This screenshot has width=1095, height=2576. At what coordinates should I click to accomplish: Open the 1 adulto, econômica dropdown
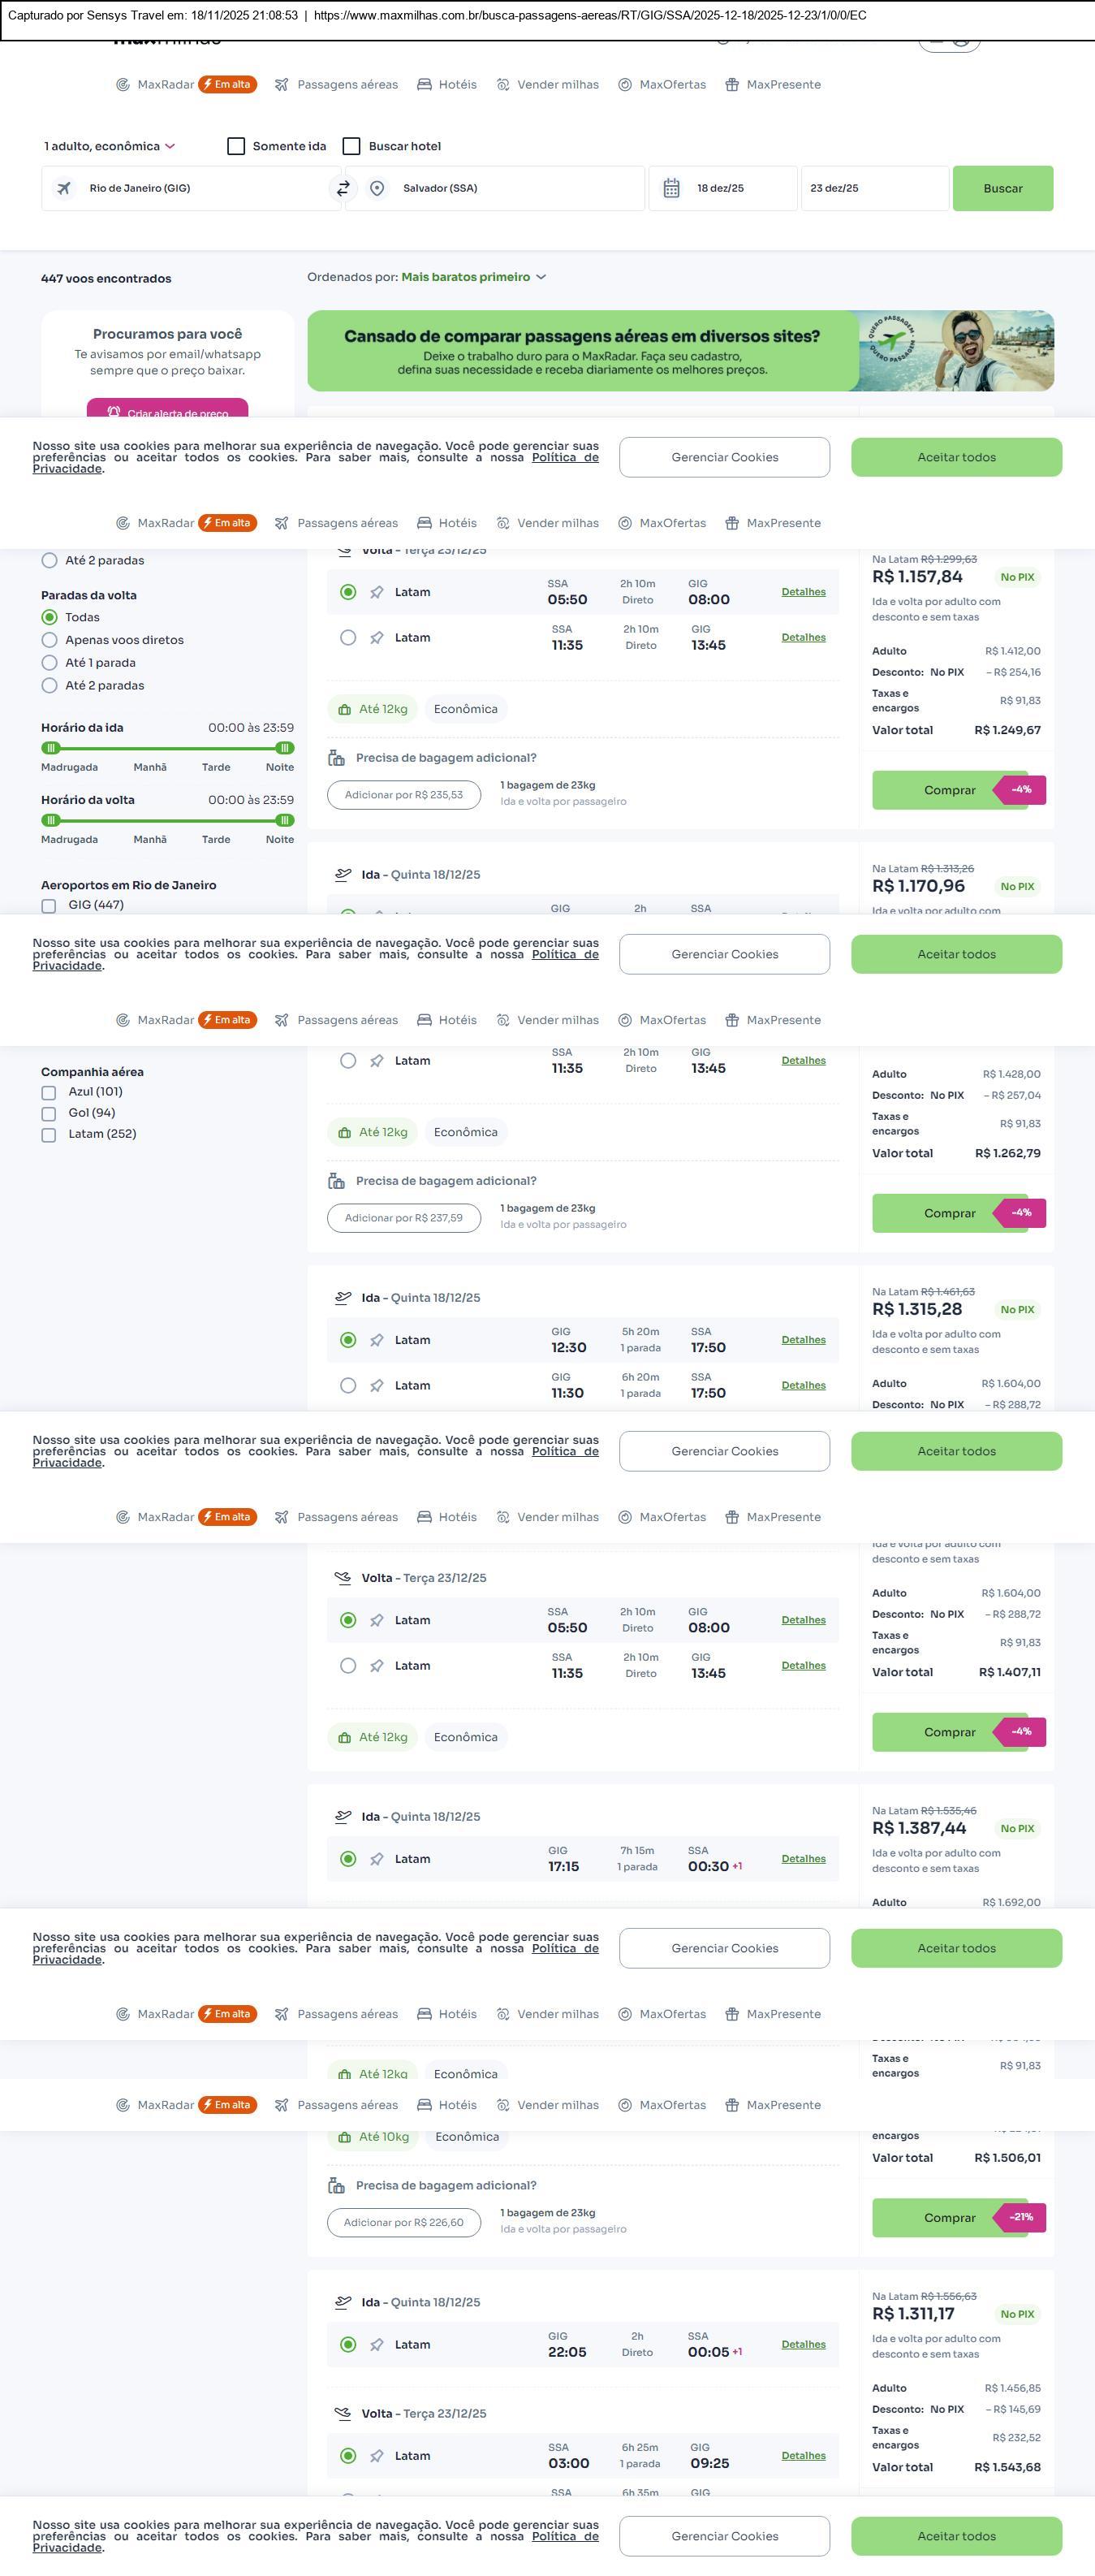point(109,146)
